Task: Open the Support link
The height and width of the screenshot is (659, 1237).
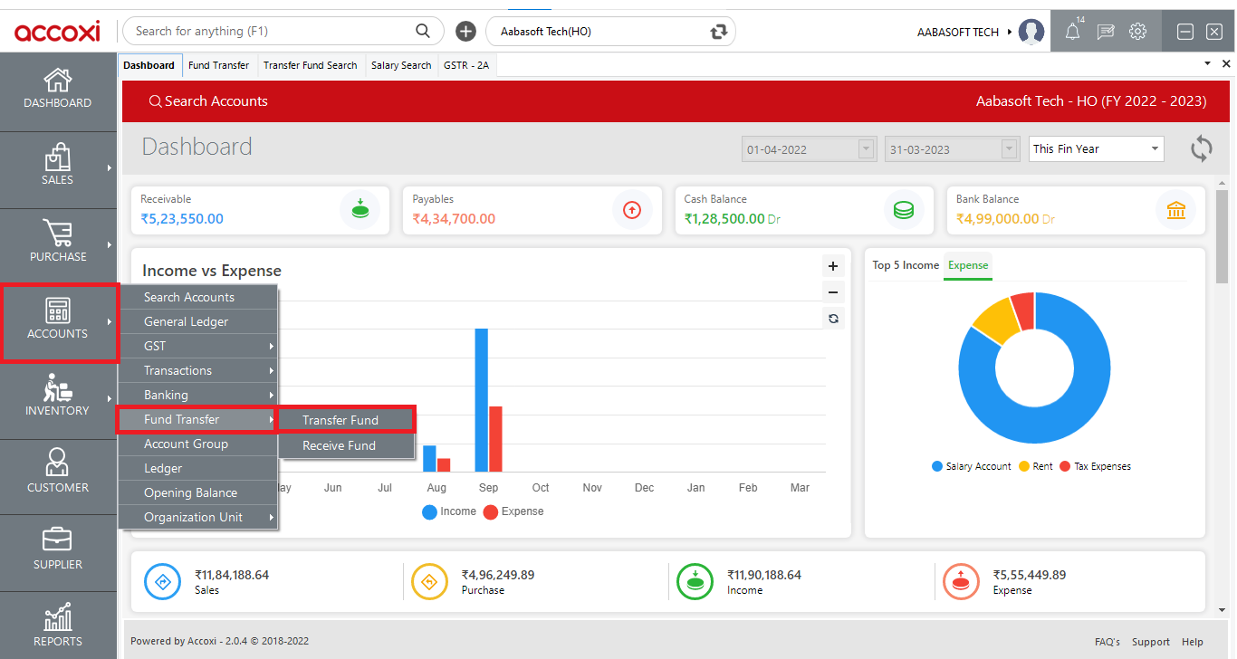Action: (1151, 642)
